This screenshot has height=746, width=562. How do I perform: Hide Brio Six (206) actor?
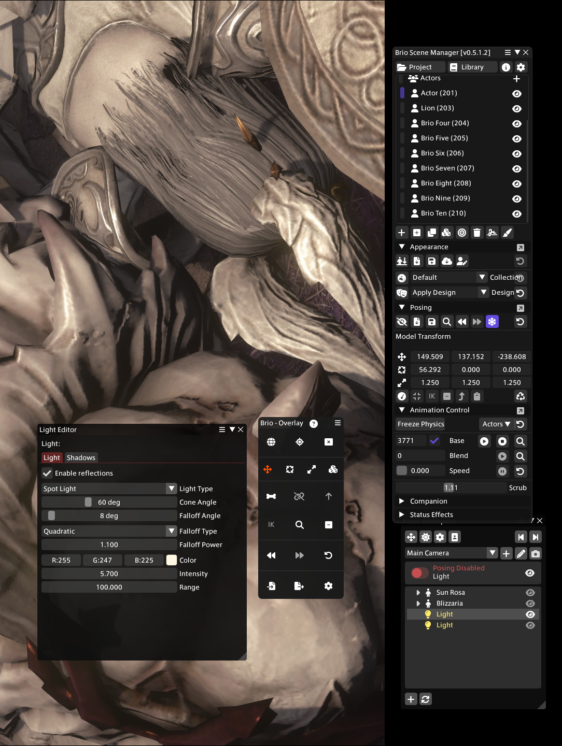[517, 154]
